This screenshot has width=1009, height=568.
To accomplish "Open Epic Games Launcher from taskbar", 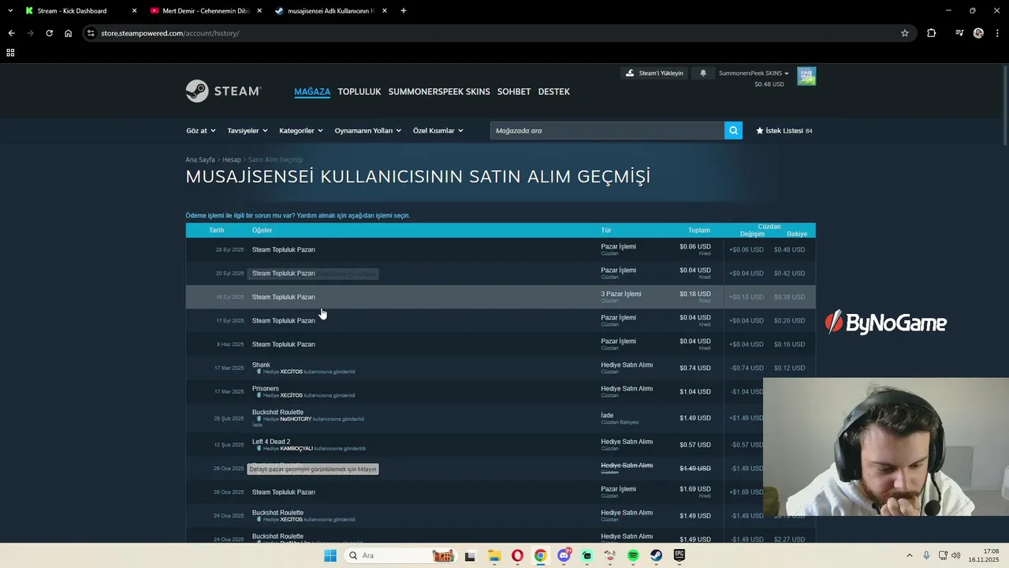I will point(679,555).
